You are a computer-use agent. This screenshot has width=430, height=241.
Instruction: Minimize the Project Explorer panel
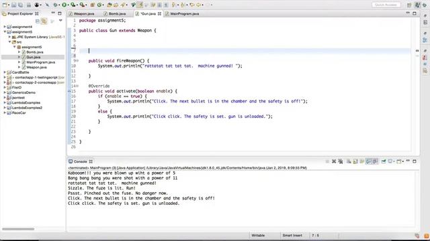53,13
